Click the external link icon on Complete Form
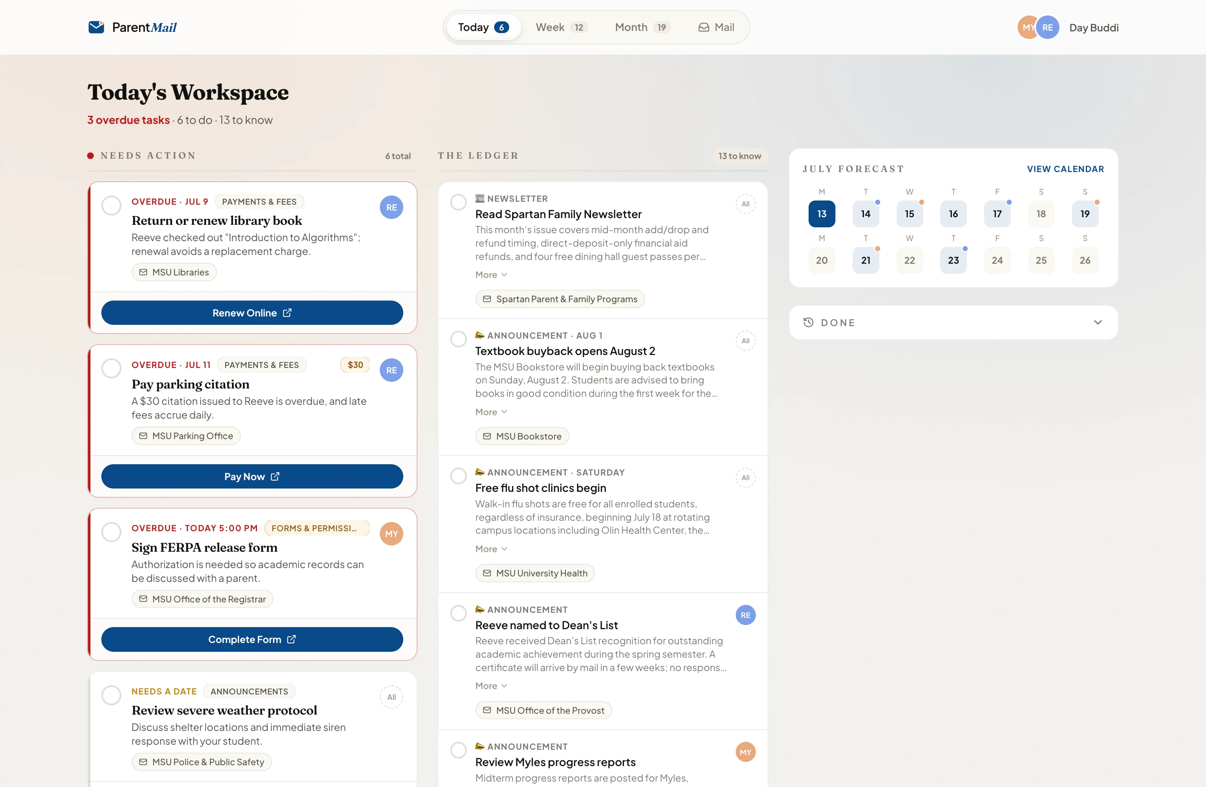The image size is (1206, 787). (x=291, y=639)
